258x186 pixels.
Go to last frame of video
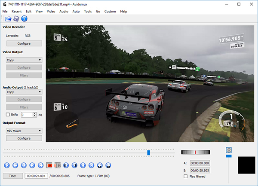(x=91, y=165)
